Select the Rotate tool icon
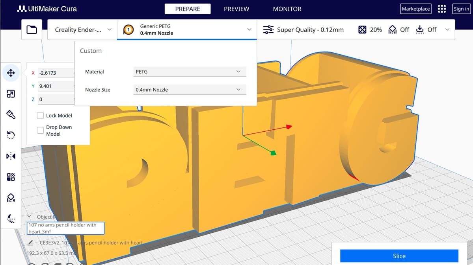This screenshot has width=473, height=265. (11, 136)
